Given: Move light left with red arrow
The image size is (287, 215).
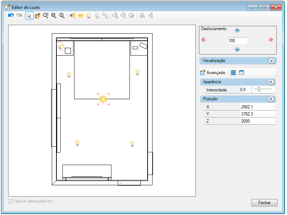Looking at the screenshot, I should [204, 40].
